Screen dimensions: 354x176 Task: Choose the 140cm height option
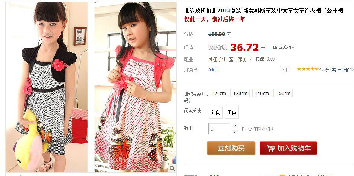(x=262, y=93)
